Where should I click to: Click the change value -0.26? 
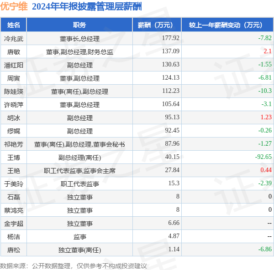coord(265,130)
